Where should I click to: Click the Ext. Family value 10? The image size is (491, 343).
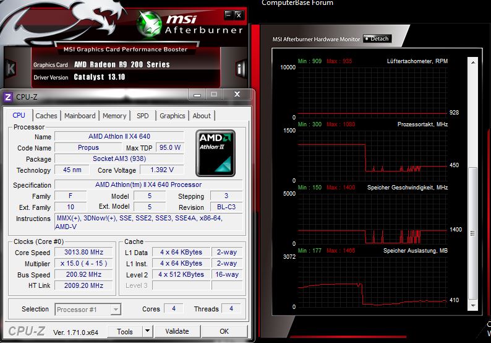tap(70, 207)
